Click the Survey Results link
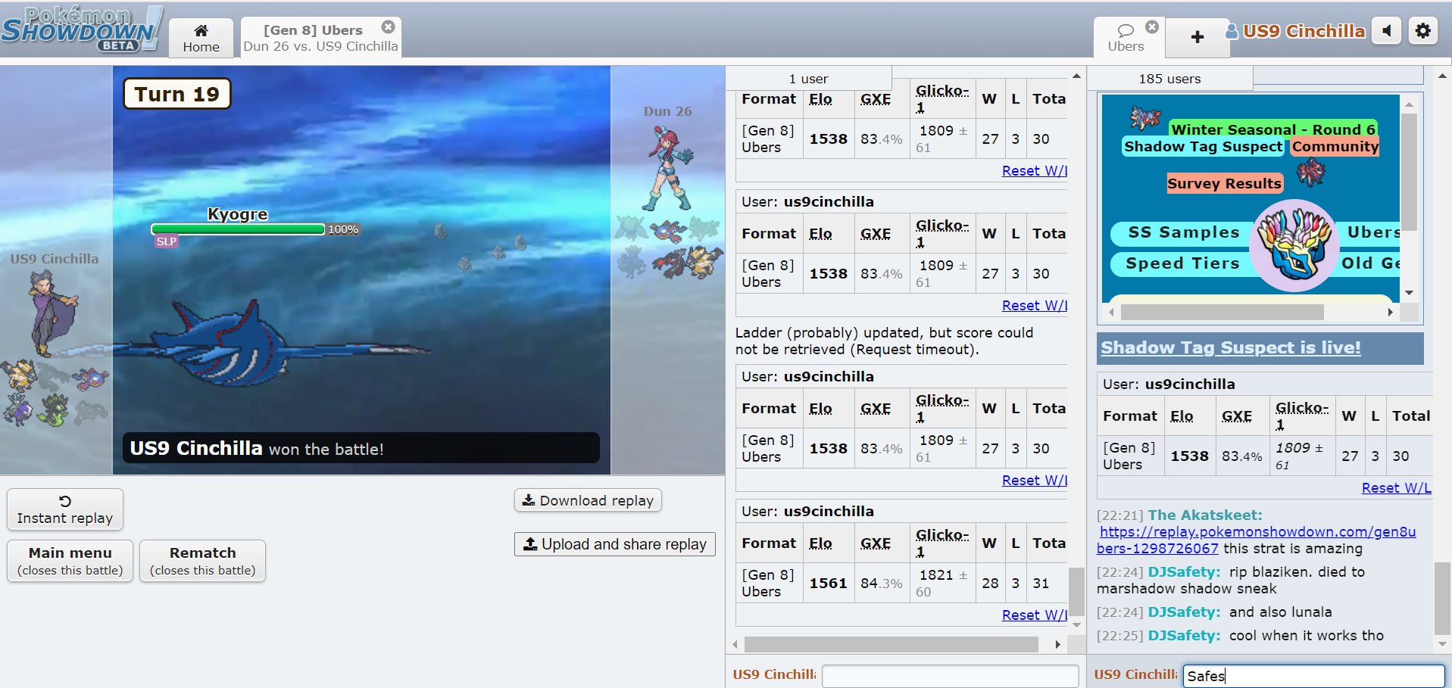Screen dimensions: 1452x688 click(1223, 183)
